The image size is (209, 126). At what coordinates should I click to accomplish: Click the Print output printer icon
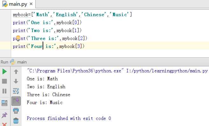pos(16,111)
